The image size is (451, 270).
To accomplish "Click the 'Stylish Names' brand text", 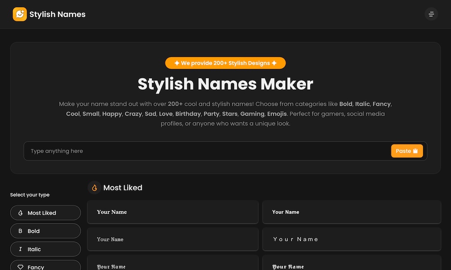I will point(57,14).
